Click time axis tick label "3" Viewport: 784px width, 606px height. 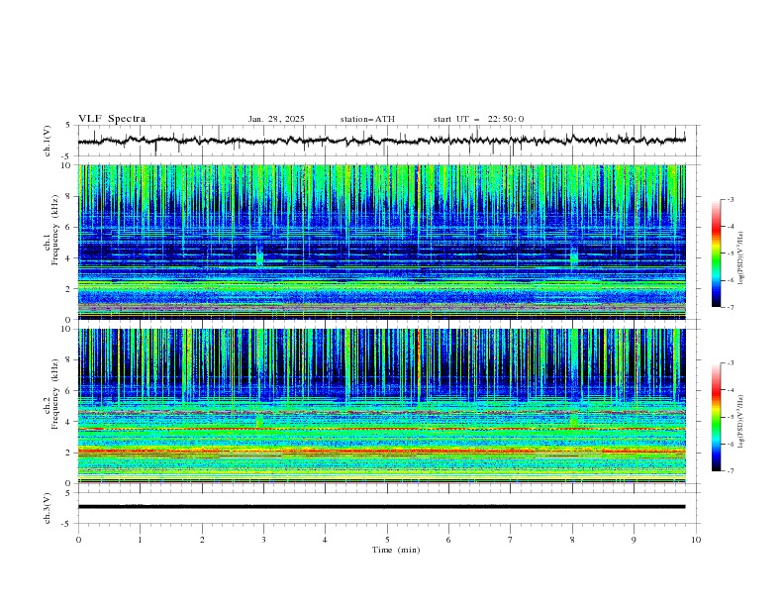(263, 540)
